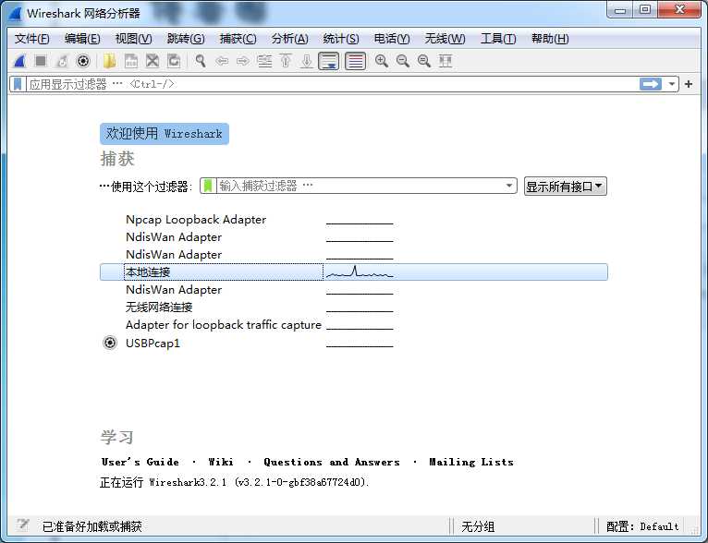Click the go to specific packet icon
708x543 pixels.
pos(264,61)
